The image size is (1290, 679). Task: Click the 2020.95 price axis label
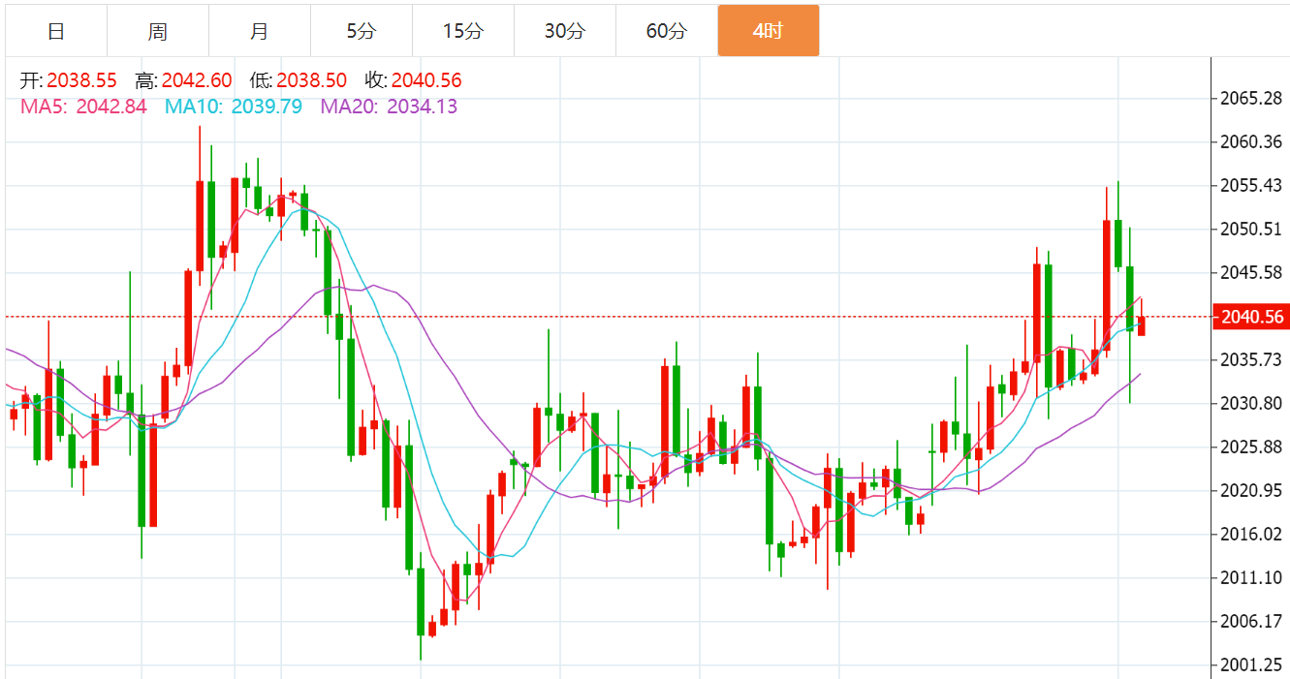(1251, 491)
